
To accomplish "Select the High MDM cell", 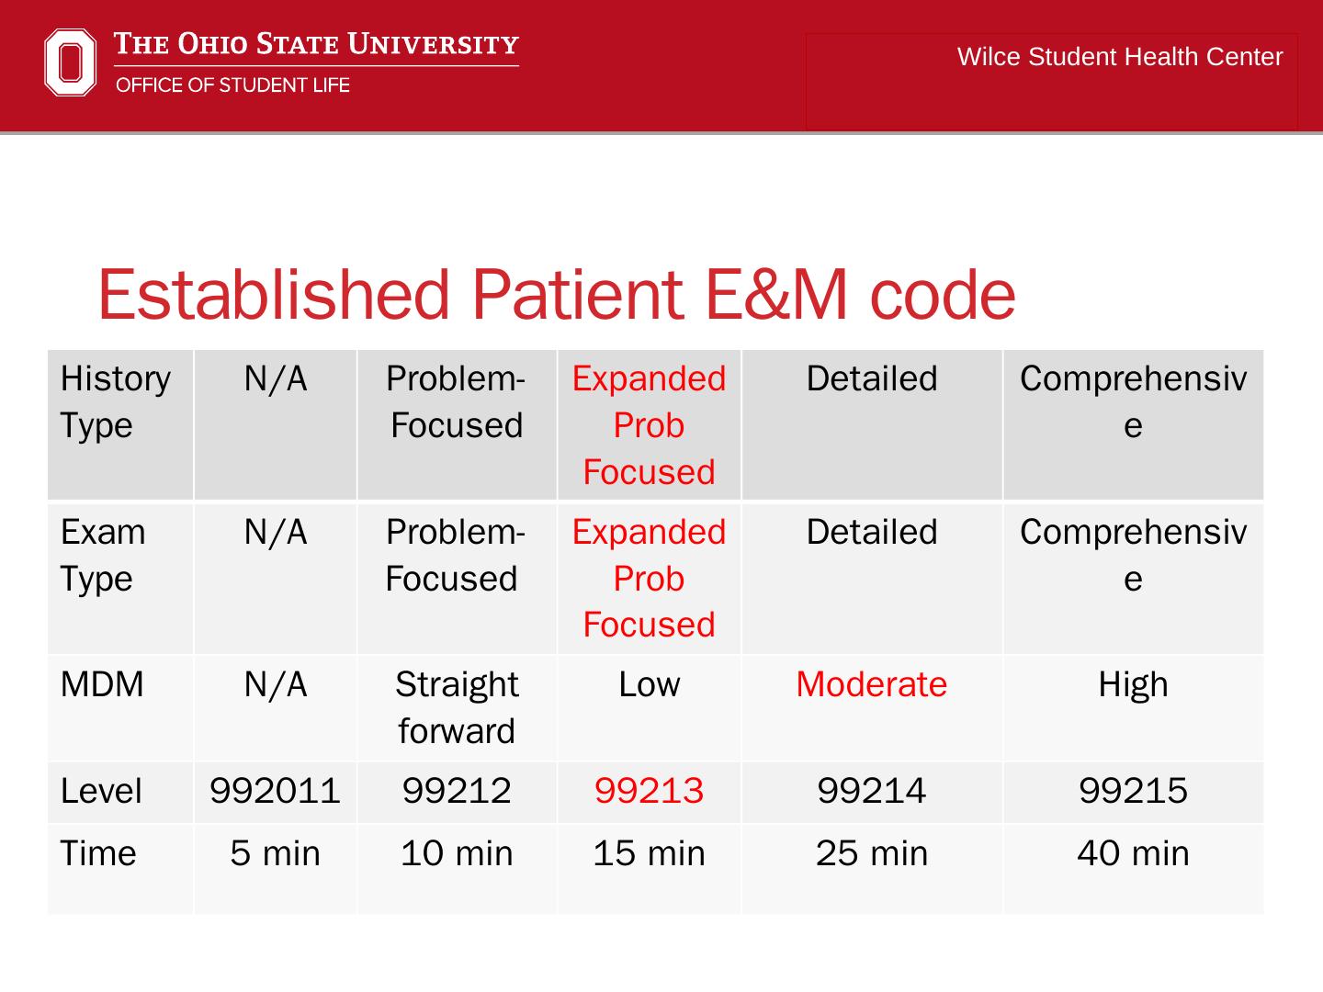I will click(x=1133, y=685).
